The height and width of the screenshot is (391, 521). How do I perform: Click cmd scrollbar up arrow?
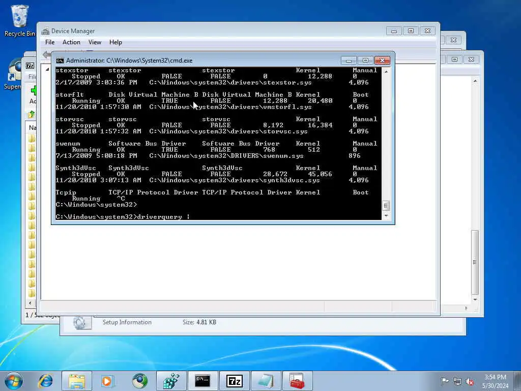coord(386,71)
